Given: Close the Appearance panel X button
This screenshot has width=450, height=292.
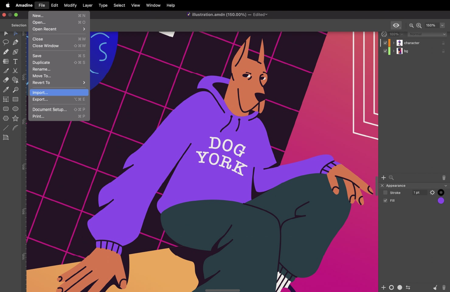Looking at the screenshot, I should click(382, 186).
